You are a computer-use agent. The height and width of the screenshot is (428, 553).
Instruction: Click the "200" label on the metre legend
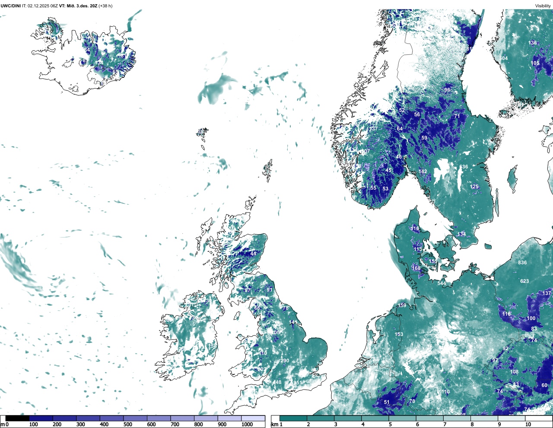pyautogui.click(x=57, y=425)
